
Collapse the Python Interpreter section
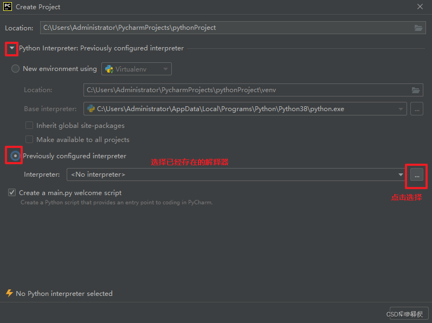[11, 48]
